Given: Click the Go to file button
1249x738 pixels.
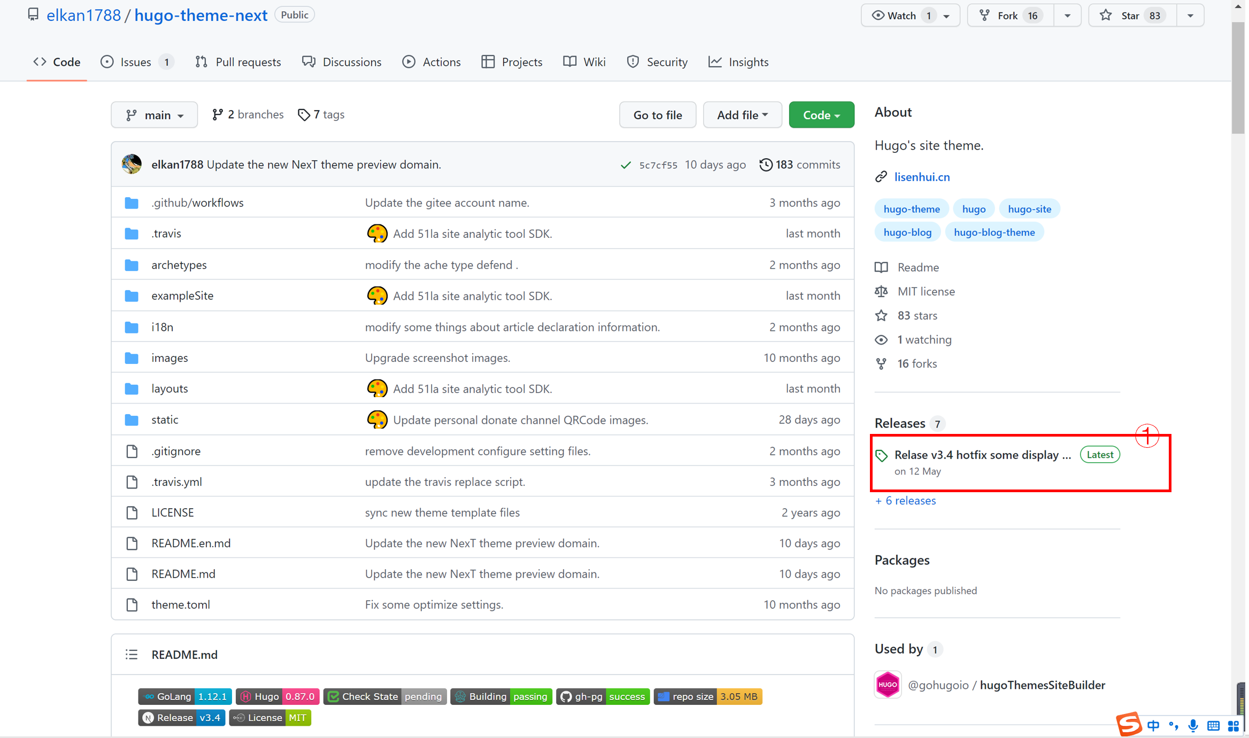Looking at the screenshot, I should pyautogui.click(x=658, y=114).
